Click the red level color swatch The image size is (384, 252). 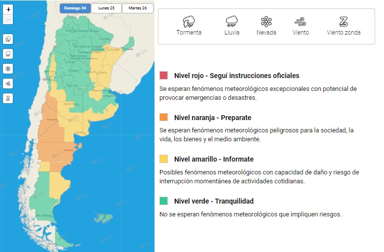(x=164, y=76)
